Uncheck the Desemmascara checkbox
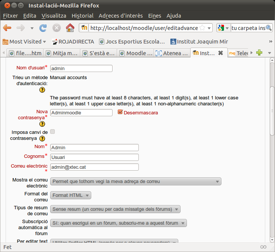 coord(120,112)
